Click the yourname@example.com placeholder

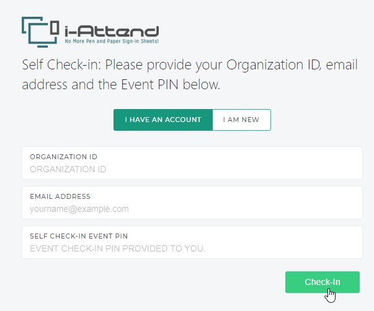pyautogui.click(x=79, y=209)
